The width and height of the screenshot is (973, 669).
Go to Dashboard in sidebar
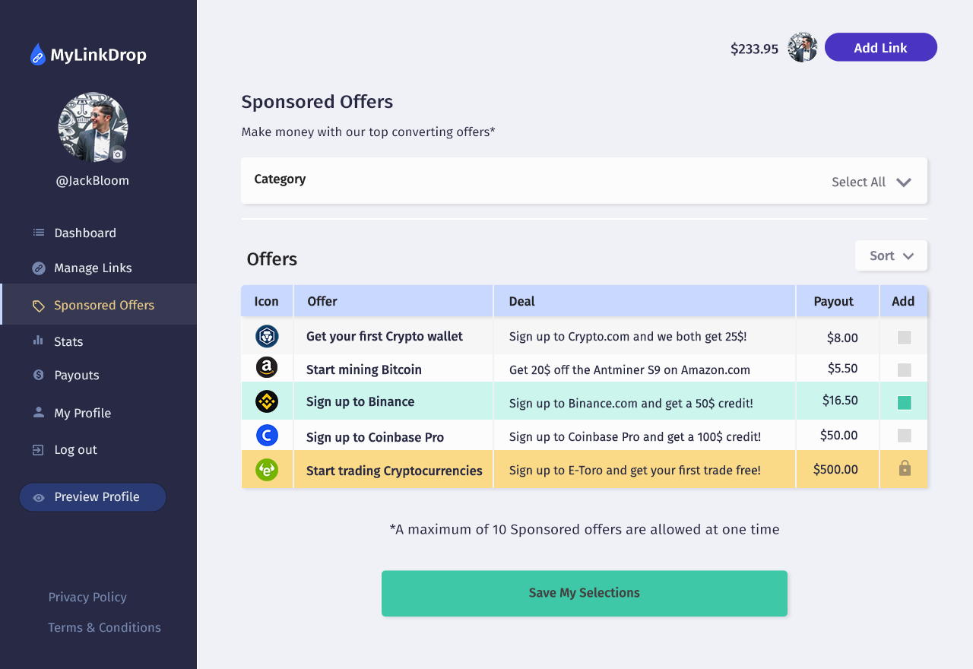click(x=84, y=233)
